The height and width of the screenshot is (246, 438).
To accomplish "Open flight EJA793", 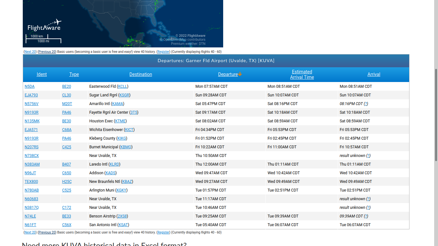I will [31, 95].
